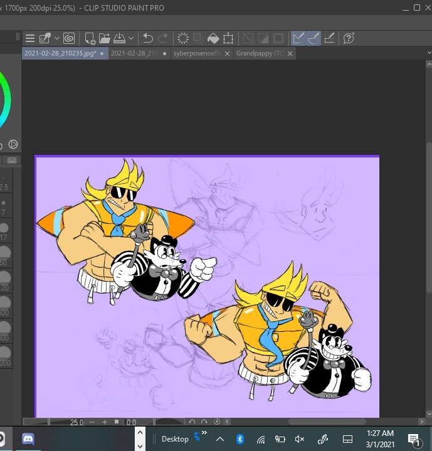Rotate canvas right with clockwise arrow
This screenshot has height=451, width=432.
[204, 422]
